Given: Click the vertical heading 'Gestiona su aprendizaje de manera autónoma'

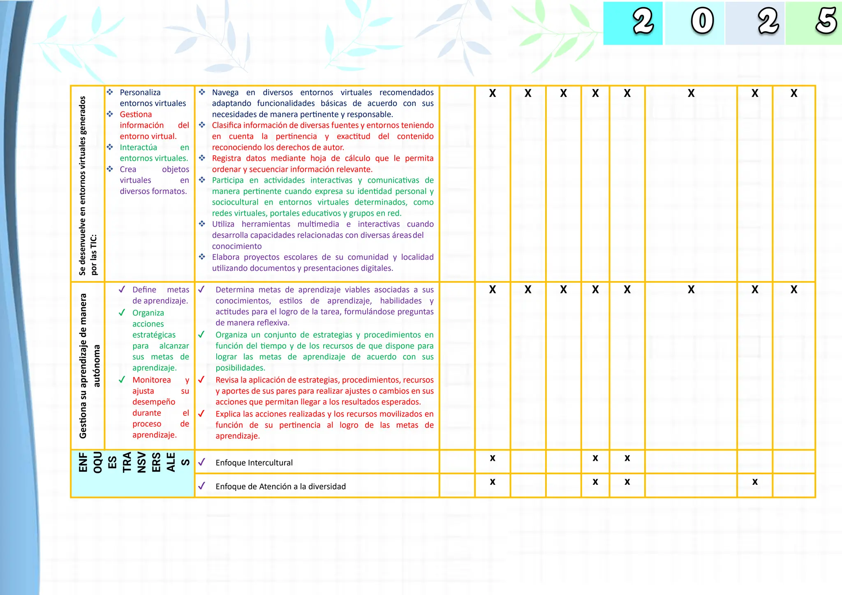Looking at the screenshot, I should (89, 366).
